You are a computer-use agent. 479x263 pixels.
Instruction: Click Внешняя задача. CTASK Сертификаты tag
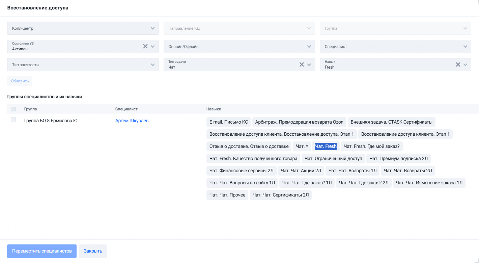(392, 122)
